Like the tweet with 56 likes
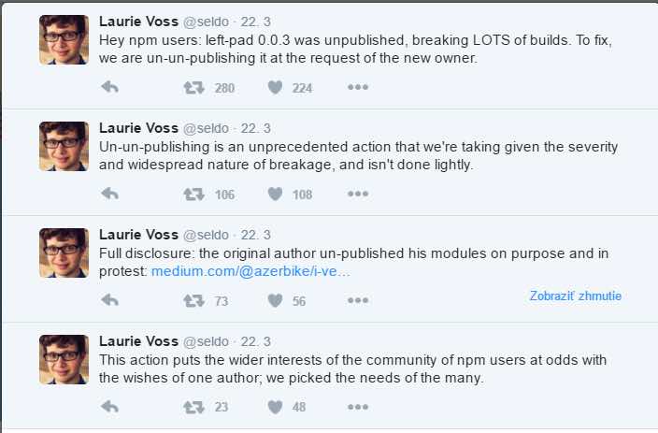The height and width of the screenshot is (433, 658). (275, 300)
